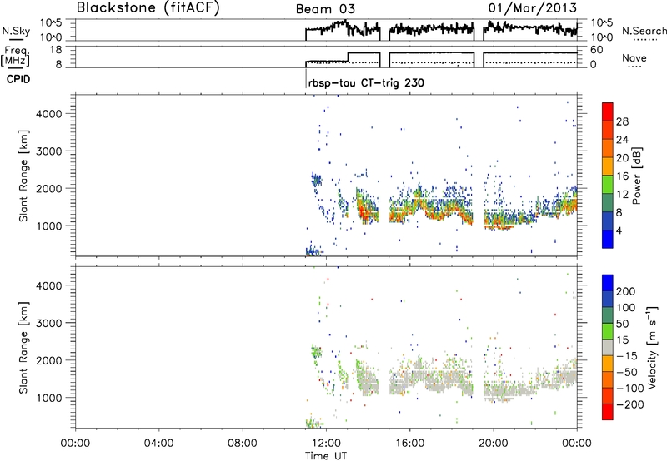This screenshot has width=667, height=461.
Task: Click the 'Beam 03' label
Action: pyautogui.click(x=325, y=9)
